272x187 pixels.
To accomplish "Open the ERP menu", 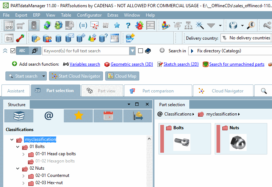I will [37, 15].
